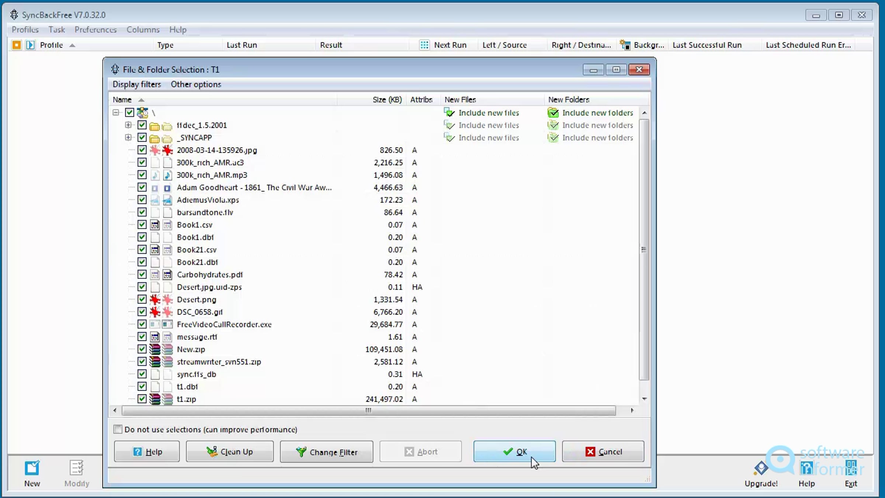Collapse the root backslash tree node

click(116, 113)
